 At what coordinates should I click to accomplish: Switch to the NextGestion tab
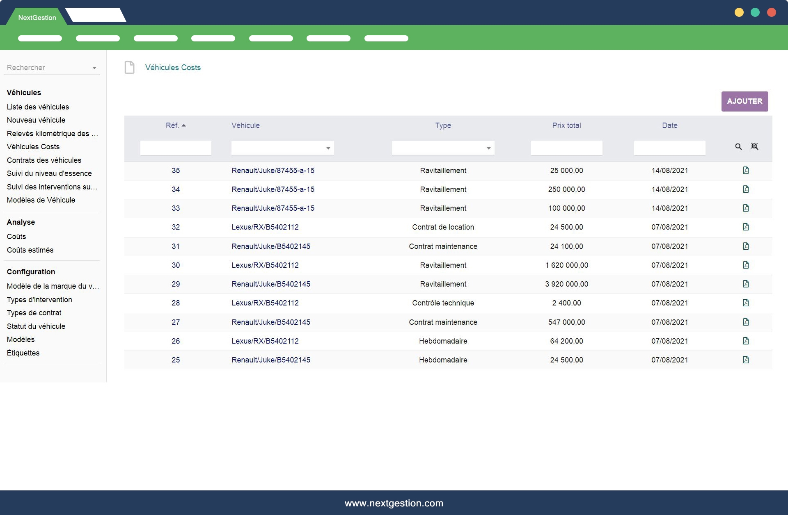click(37, 18)
